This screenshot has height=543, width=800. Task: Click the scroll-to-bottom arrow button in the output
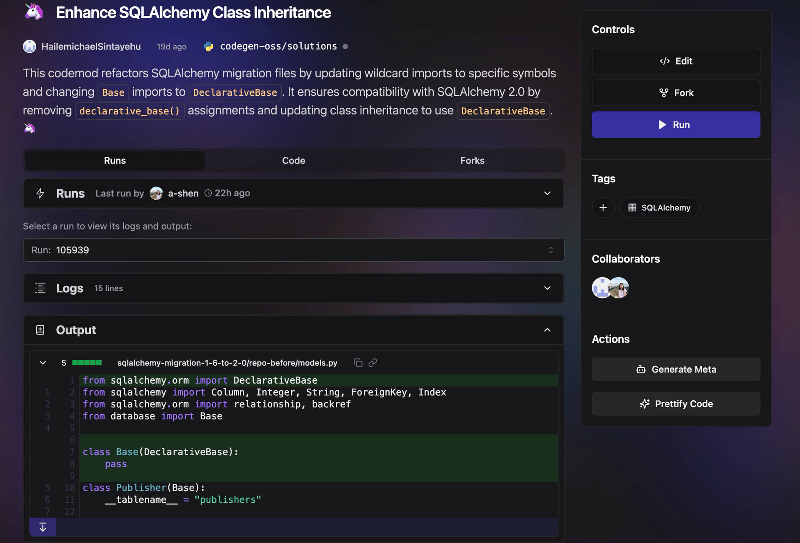tap(42, 527)
